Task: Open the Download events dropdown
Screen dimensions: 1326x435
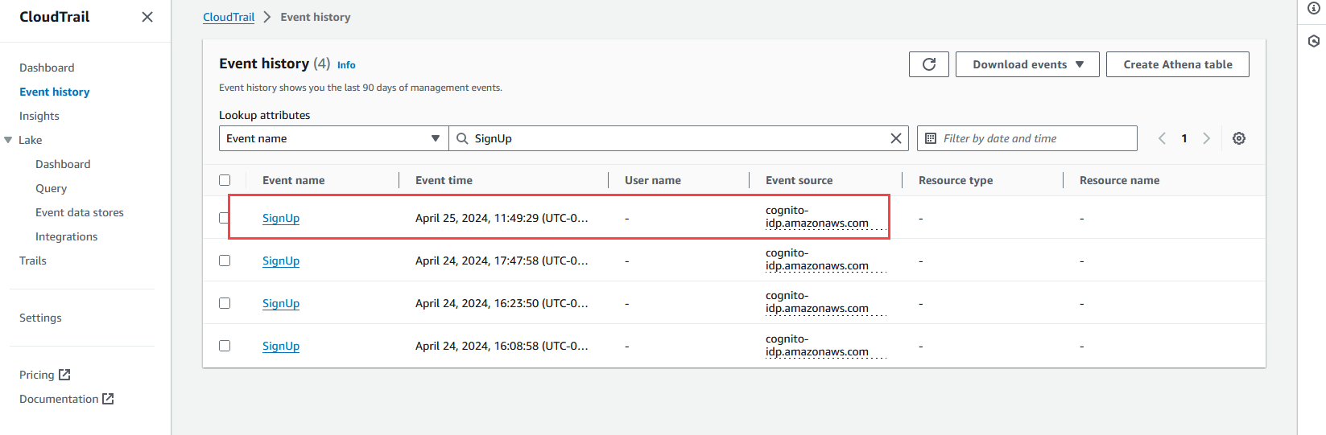Action: pos(1027,64)
